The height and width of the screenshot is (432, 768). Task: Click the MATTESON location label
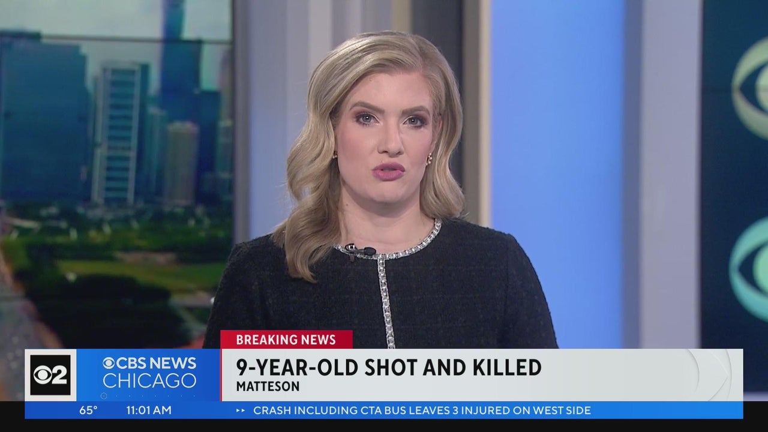268,387
